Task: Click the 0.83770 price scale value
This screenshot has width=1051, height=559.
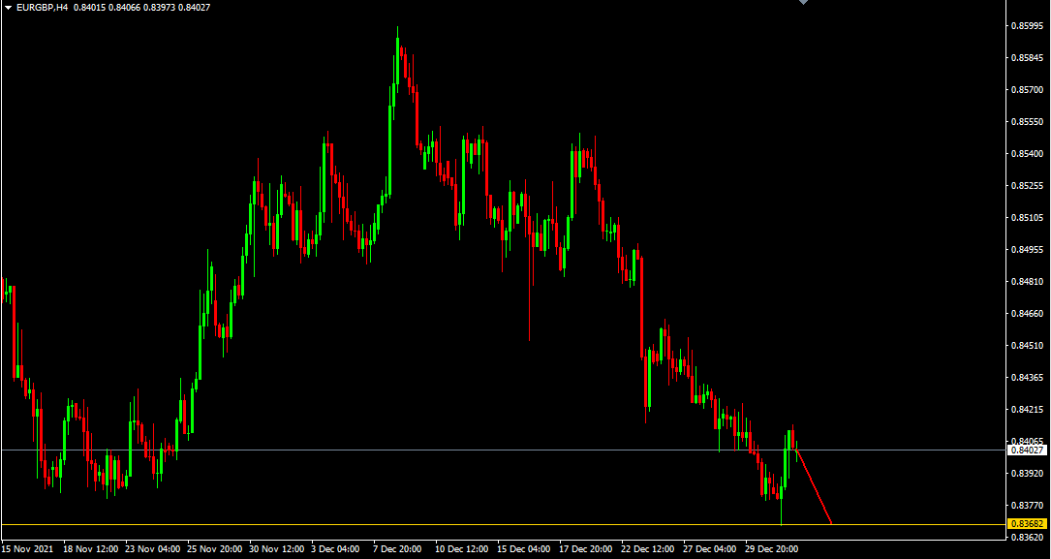Action: [x=1028, y=505]
